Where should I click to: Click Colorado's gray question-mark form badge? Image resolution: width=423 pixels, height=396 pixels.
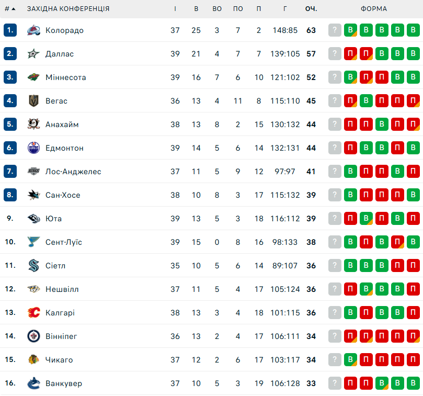click(x=335, y=30)
